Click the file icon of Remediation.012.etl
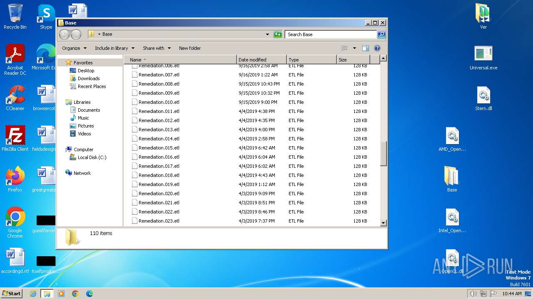This screenshot has width=533, height=299. pos(134,120)
